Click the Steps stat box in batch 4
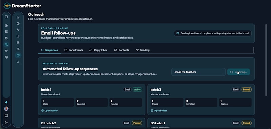This screenshot has height=129, width=271. click(x=58, y=102)
